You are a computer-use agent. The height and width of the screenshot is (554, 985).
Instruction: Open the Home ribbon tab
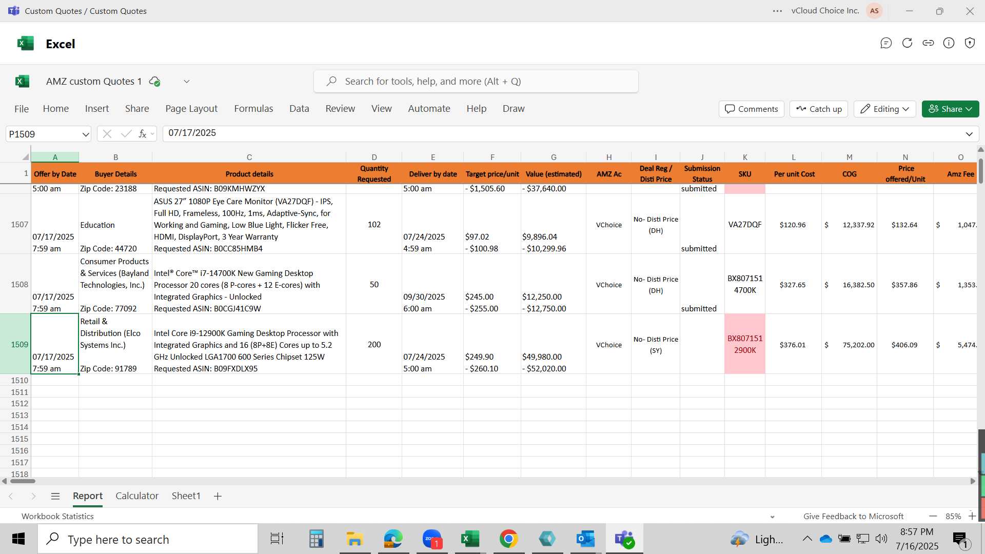coord(56,109)
